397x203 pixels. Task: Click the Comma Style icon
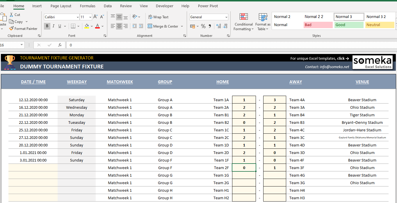[x=210, y=26]
